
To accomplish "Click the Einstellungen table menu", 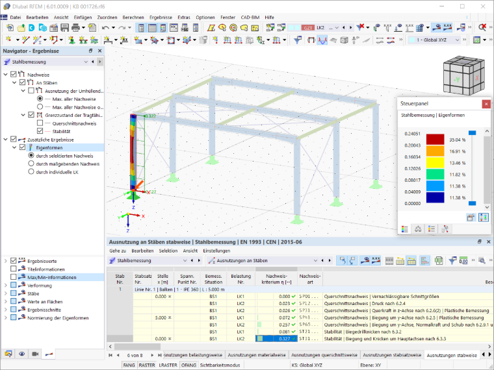I will pyautogui.click(x=216, y=251).
